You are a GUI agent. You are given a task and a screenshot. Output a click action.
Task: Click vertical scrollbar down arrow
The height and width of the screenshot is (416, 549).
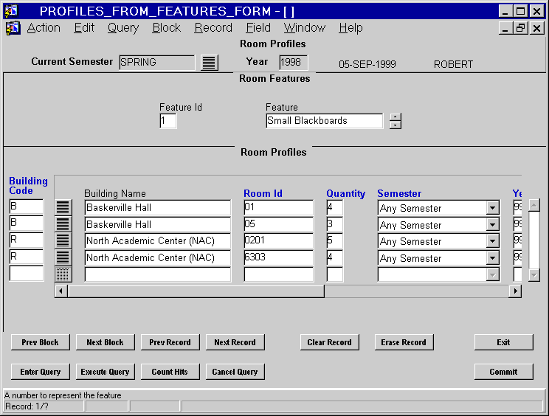534,275
